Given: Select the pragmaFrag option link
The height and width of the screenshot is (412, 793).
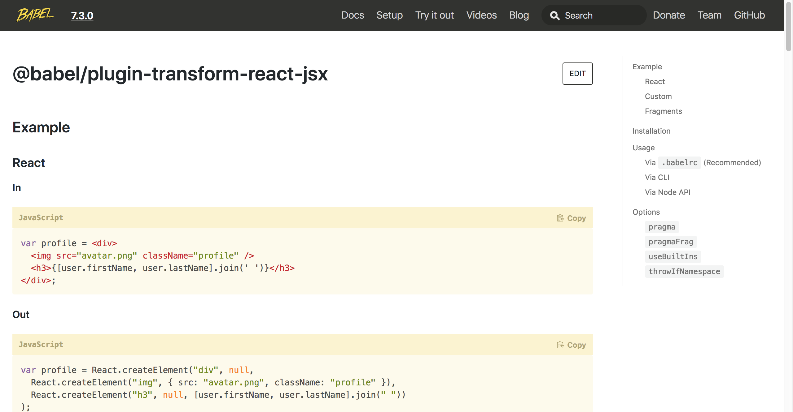Looking at the screenshot, I should point(671,242).
